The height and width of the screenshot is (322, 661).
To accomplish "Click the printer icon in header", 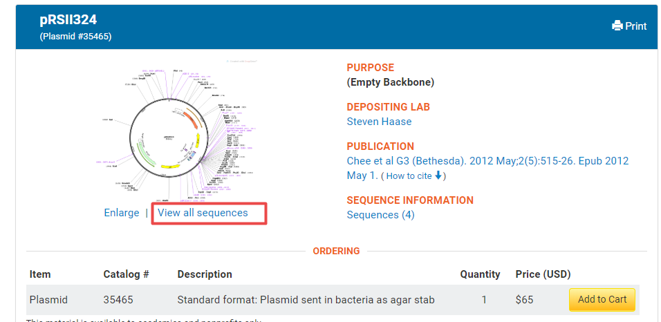I will [x=617, y=26].
